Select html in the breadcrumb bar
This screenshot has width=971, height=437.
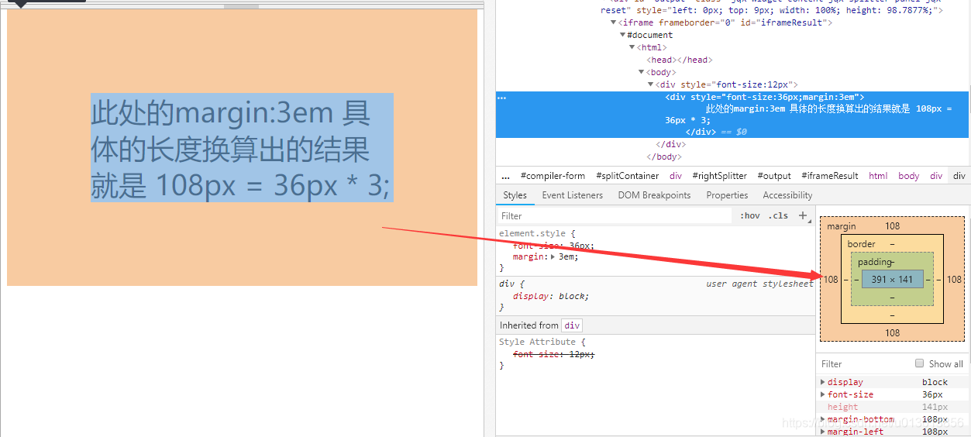[878, 176]
